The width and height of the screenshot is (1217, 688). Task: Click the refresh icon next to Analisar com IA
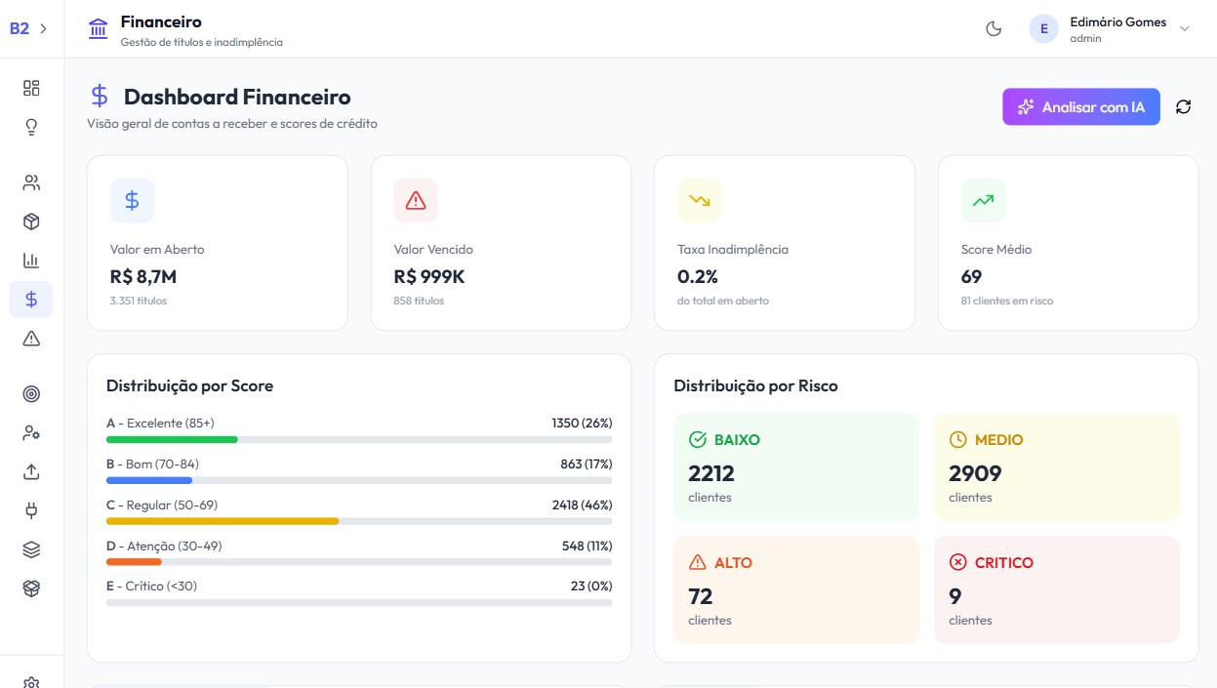click(1184, 106)
